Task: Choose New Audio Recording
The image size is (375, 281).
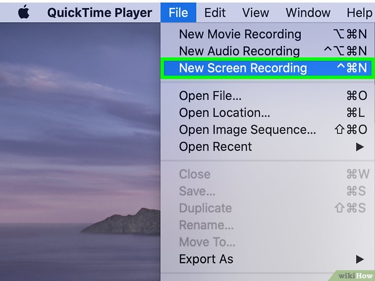Action: [x=267, y=51]
